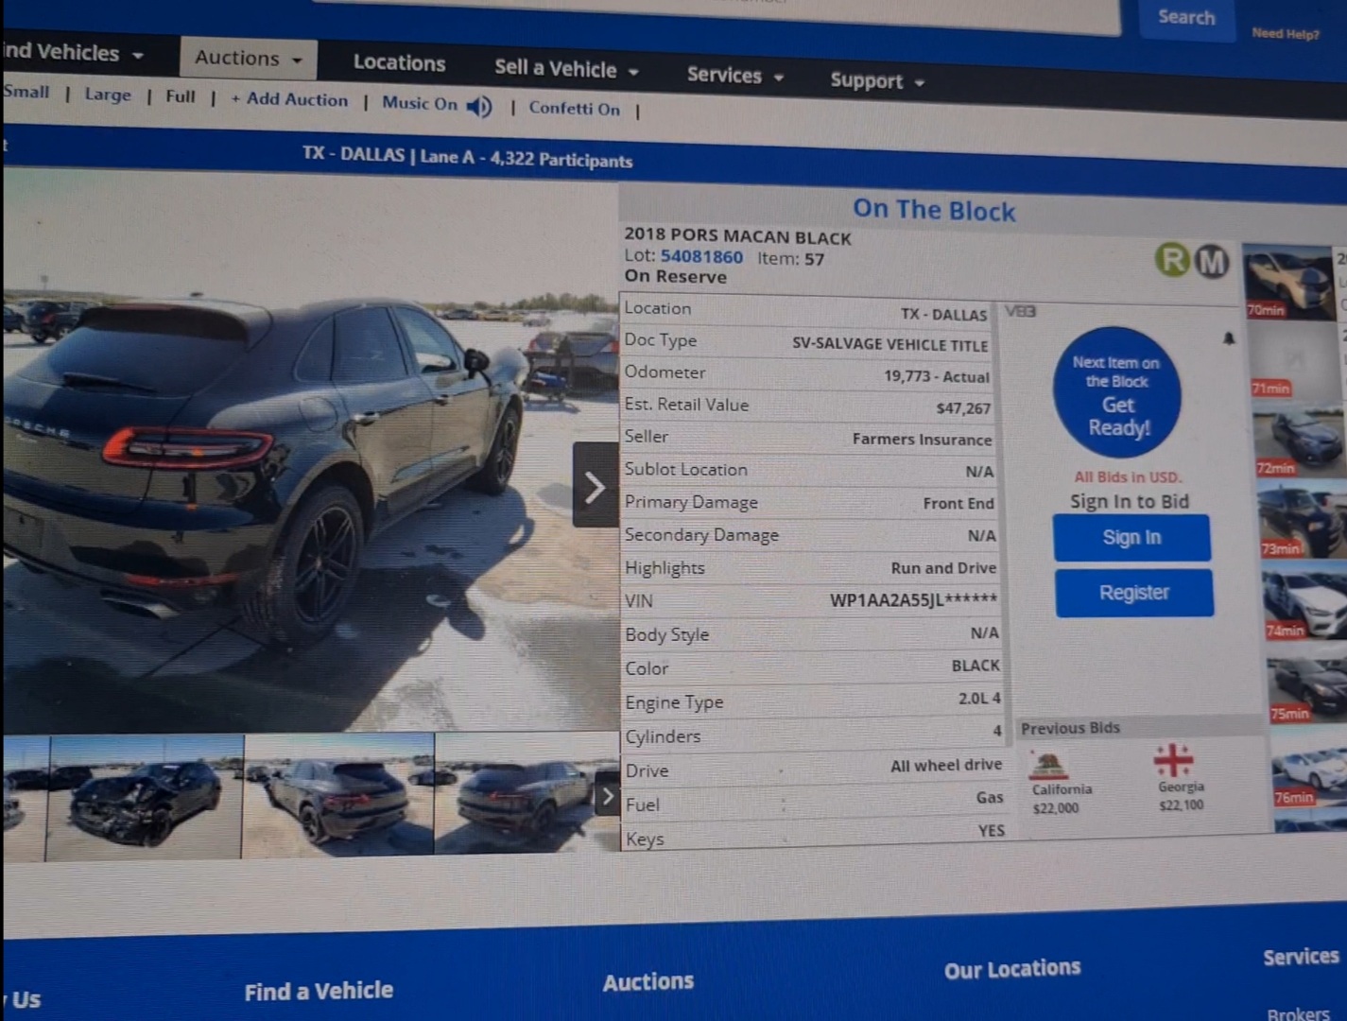1347x1021 pixels.
Task: Click the California flag bid icon
Action: point(1047,766)
